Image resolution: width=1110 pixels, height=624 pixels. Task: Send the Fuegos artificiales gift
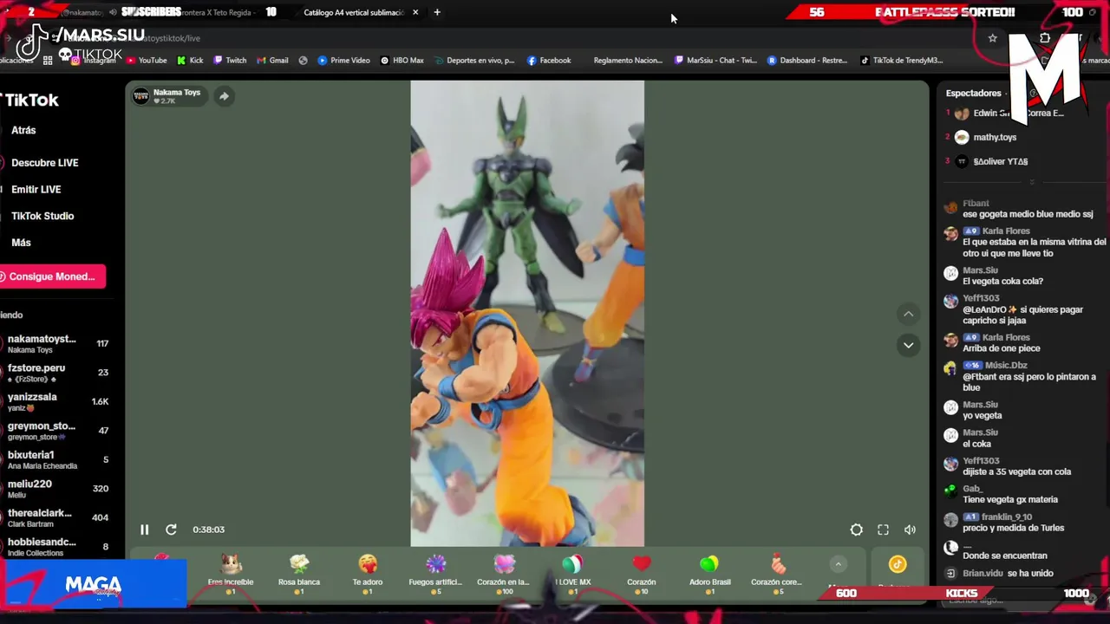click(x=435, y=574)
